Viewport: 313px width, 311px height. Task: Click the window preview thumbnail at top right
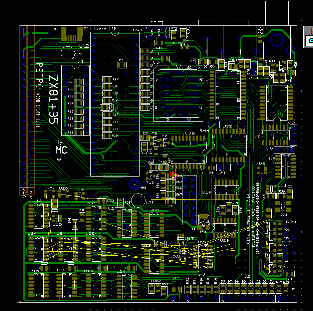coord(308,37)
